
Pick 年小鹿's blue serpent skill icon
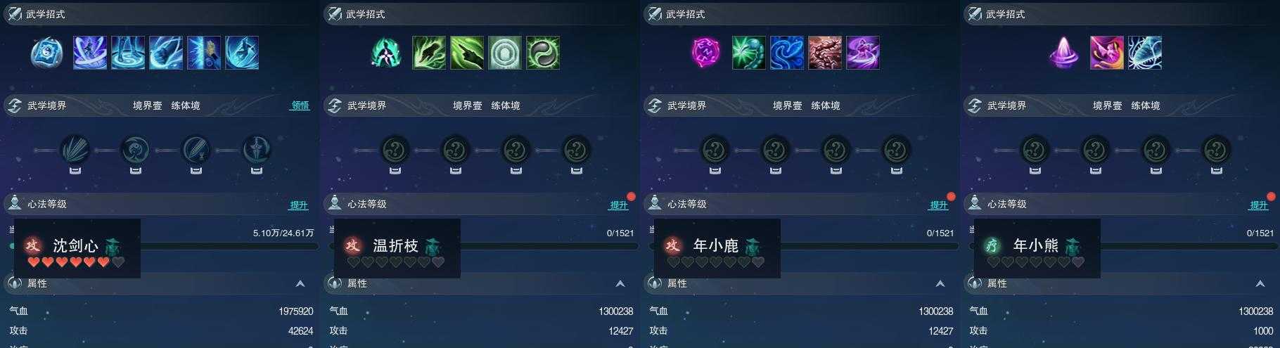point(787,53)
